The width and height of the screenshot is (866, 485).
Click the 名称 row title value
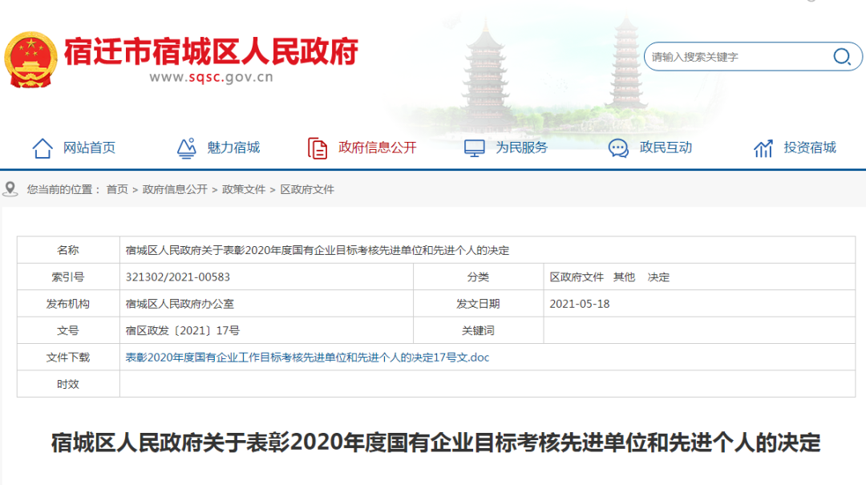317,250
